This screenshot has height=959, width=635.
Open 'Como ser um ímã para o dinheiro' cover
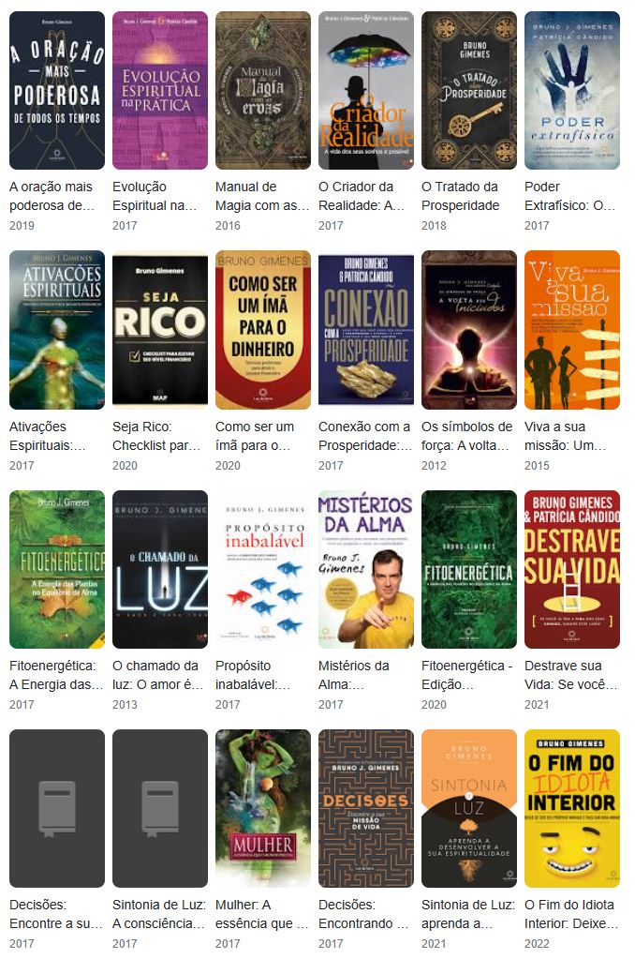tap(263, 330)
